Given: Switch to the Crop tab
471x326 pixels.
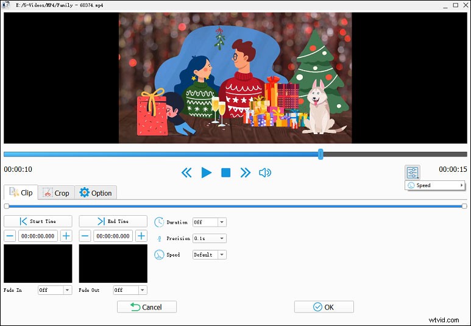Looking at the screenshot, I should coord(56,193).
